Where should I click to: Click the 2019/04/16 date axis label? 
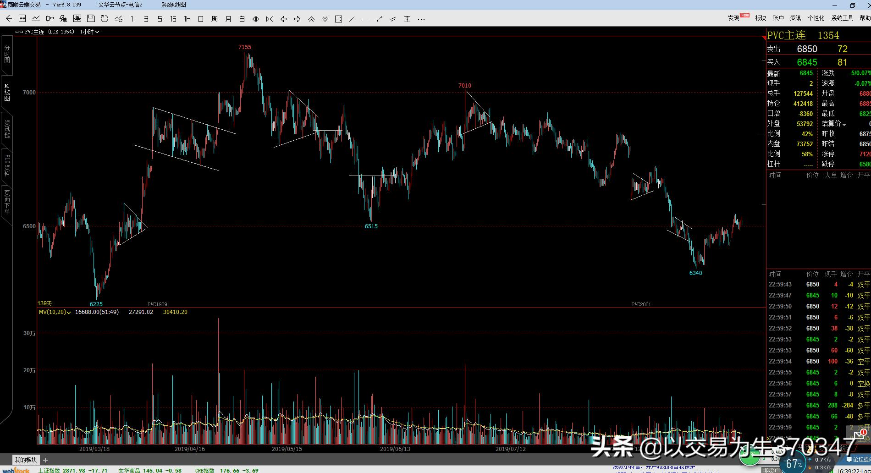[190, 449]
